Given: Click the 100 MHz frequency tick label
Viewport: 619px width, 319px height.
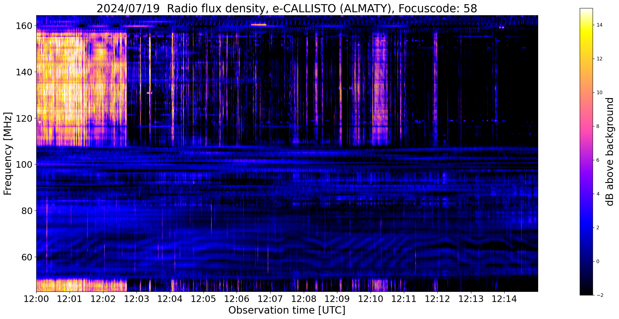Looking at the screenshot, I should coord(24,164).
